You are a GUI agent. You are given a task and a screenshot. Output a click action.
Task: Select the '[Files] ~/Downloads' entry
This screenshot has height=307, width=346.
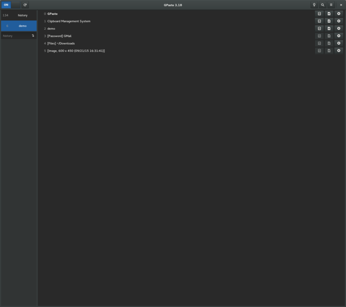point(61,43)
